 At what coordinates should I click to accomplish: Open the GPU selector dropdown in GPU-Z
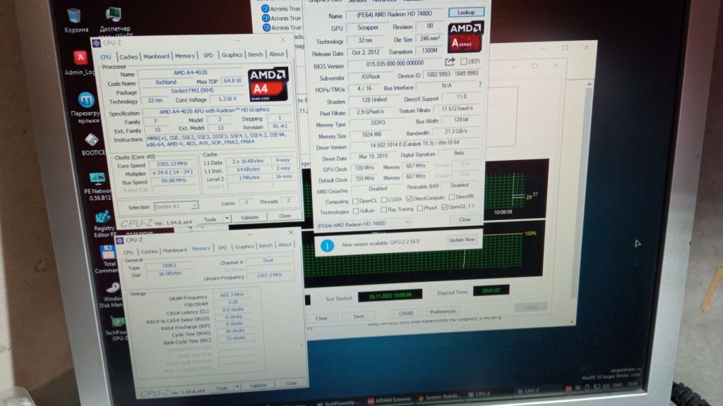coord(364,224)
